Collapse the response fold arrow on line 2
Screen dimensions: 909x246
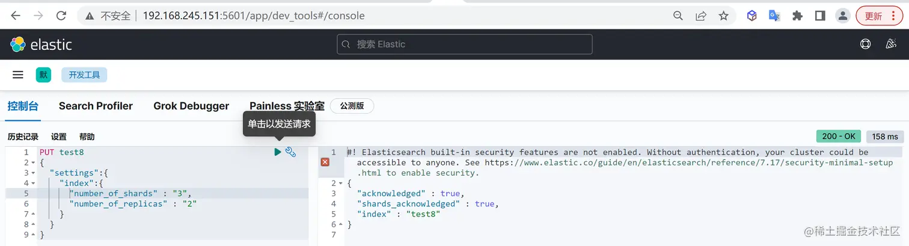[x=341, y=183]
